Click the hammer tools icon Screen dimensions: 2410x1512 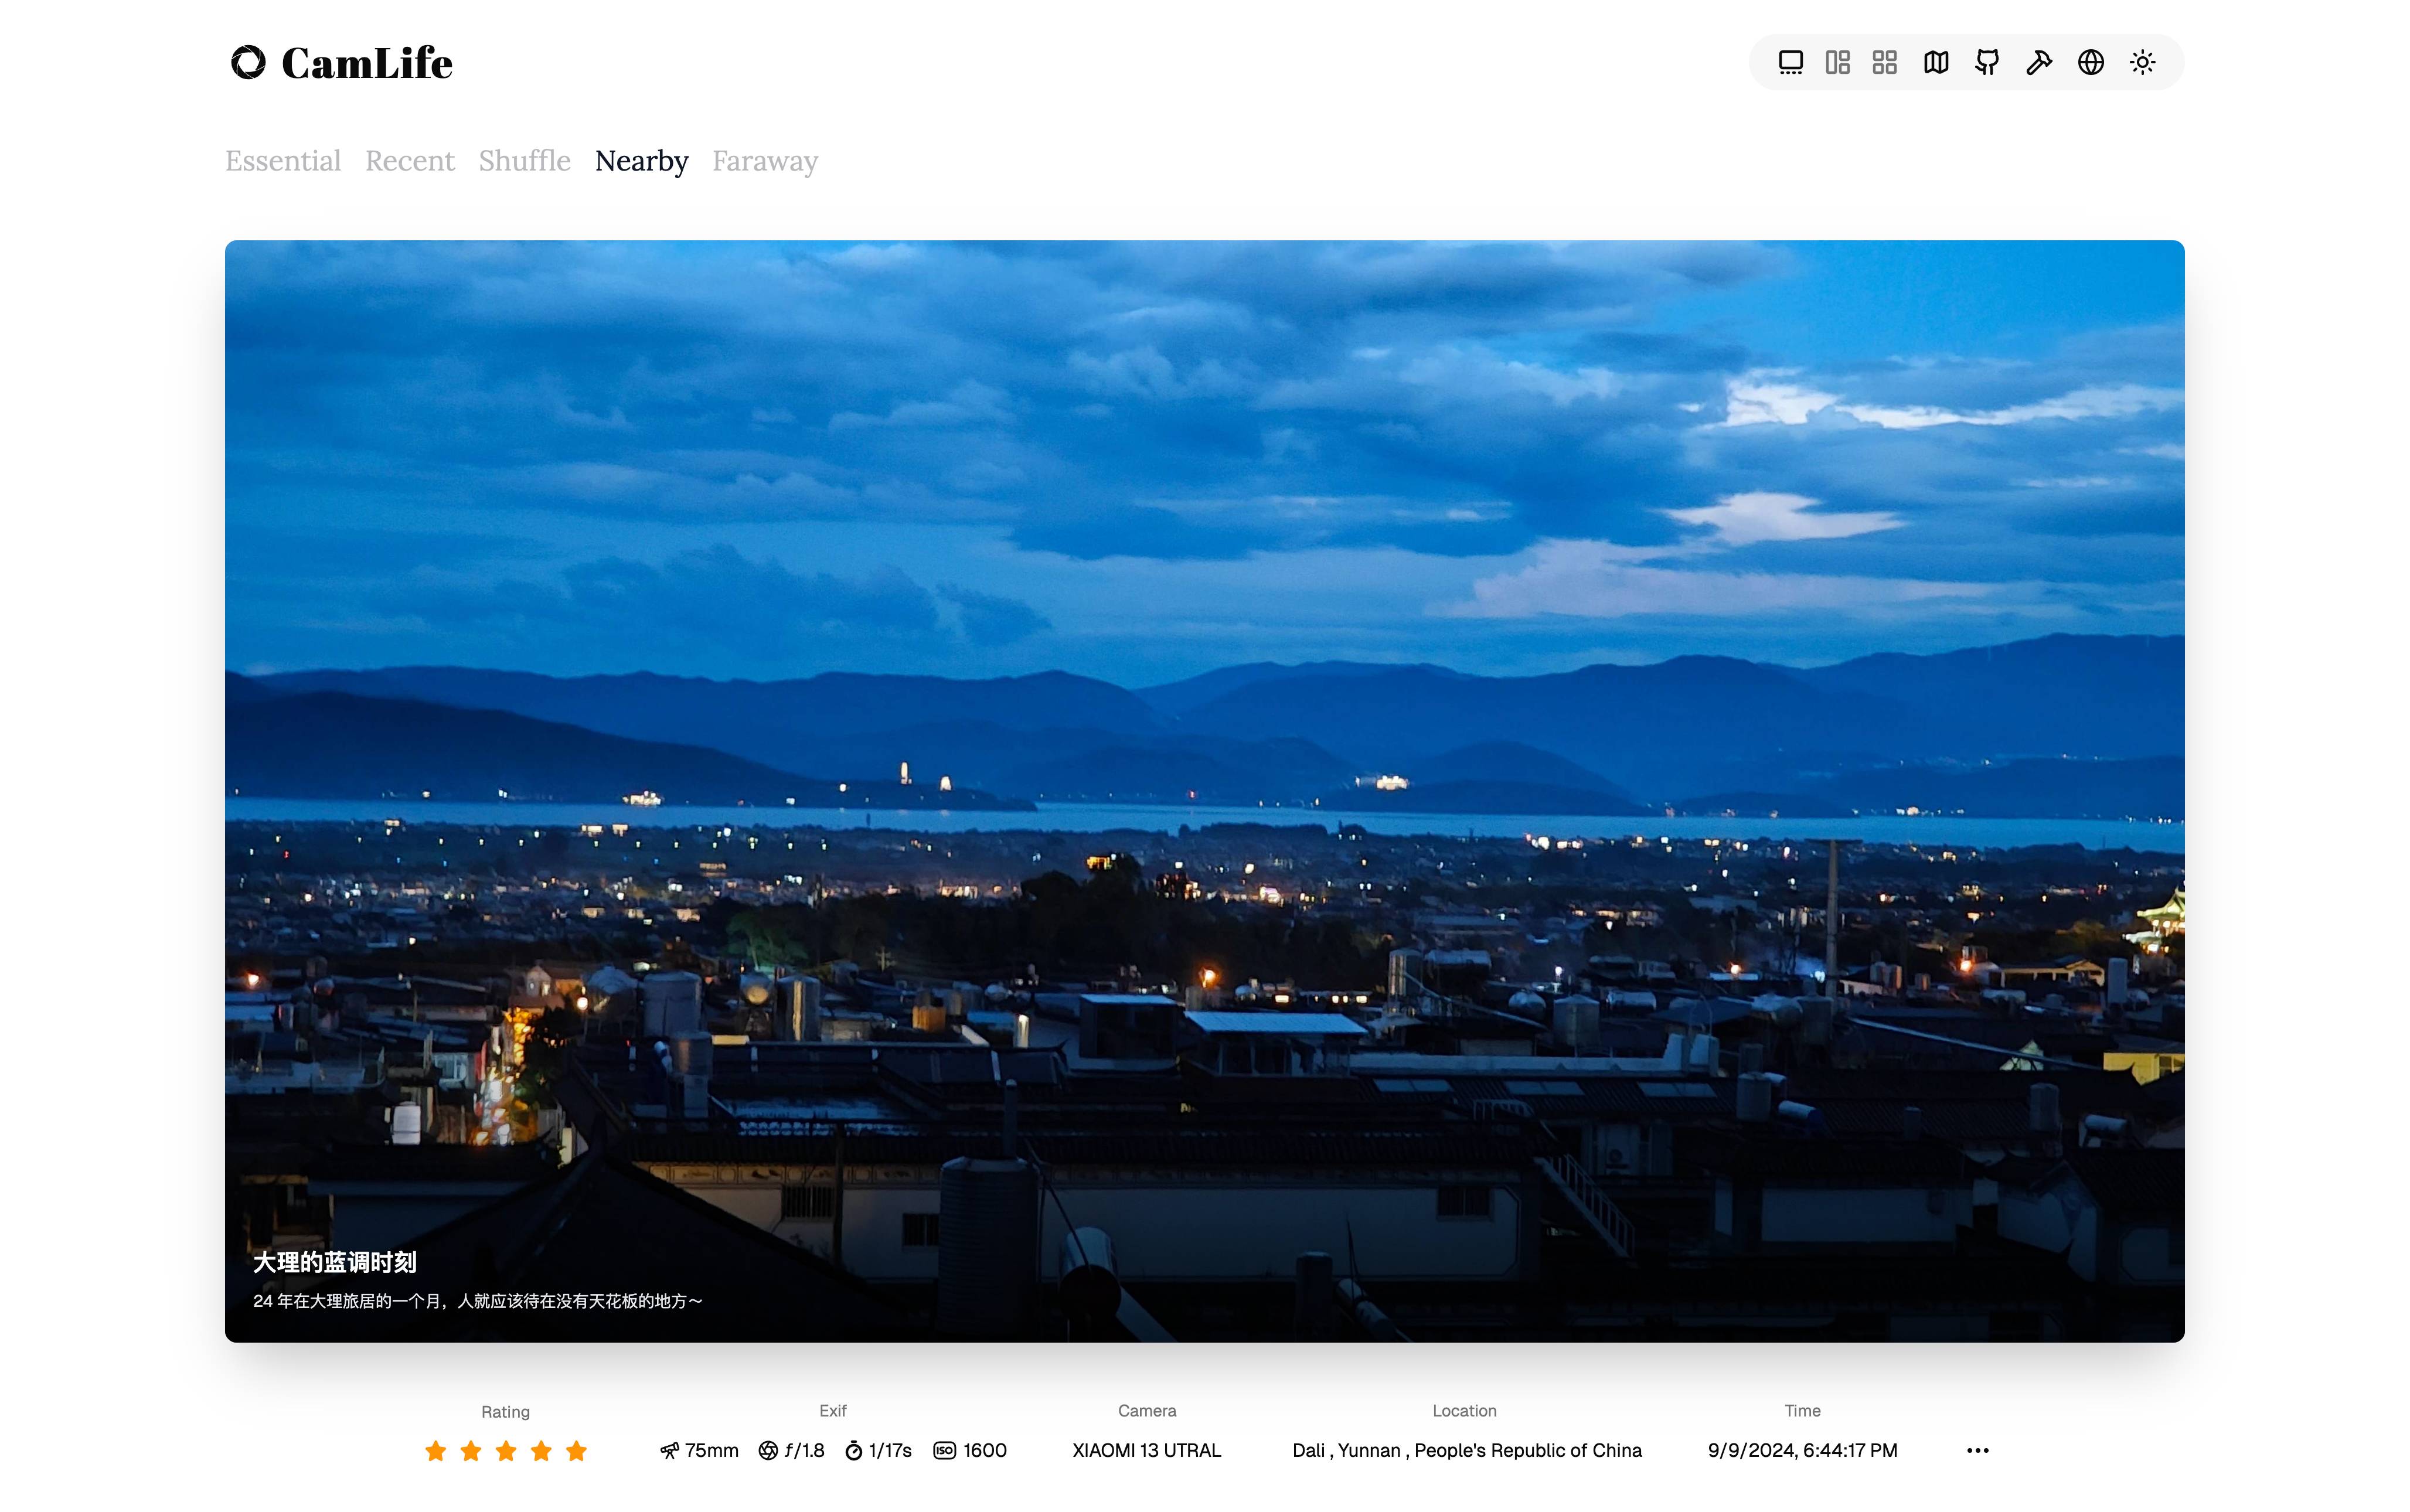pyautogui.click(x=2038, y=62)
